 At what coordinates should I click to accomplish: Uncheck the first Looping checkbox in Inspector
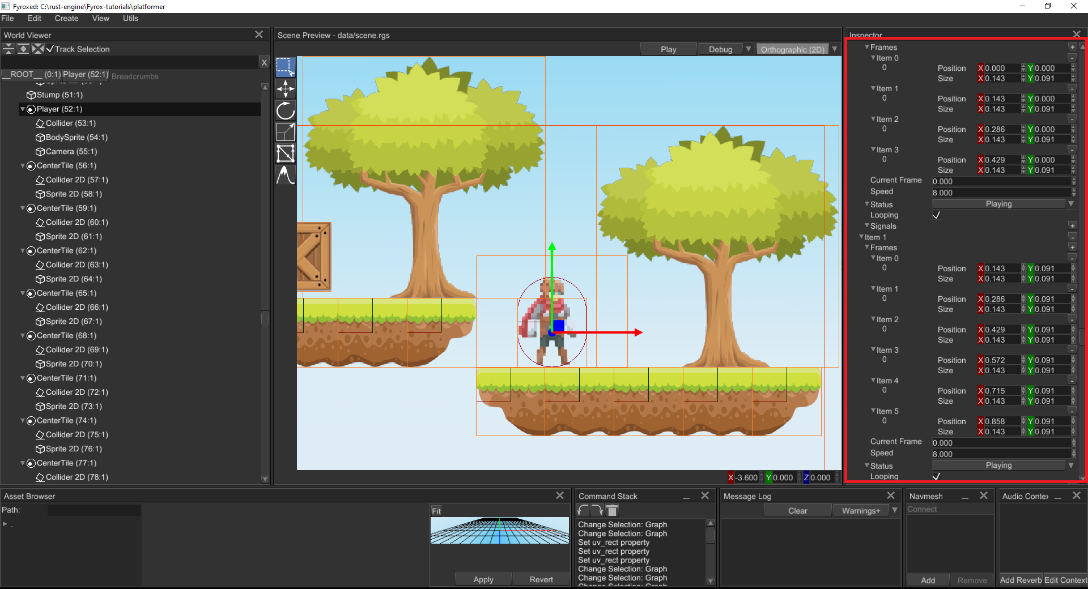936,215
